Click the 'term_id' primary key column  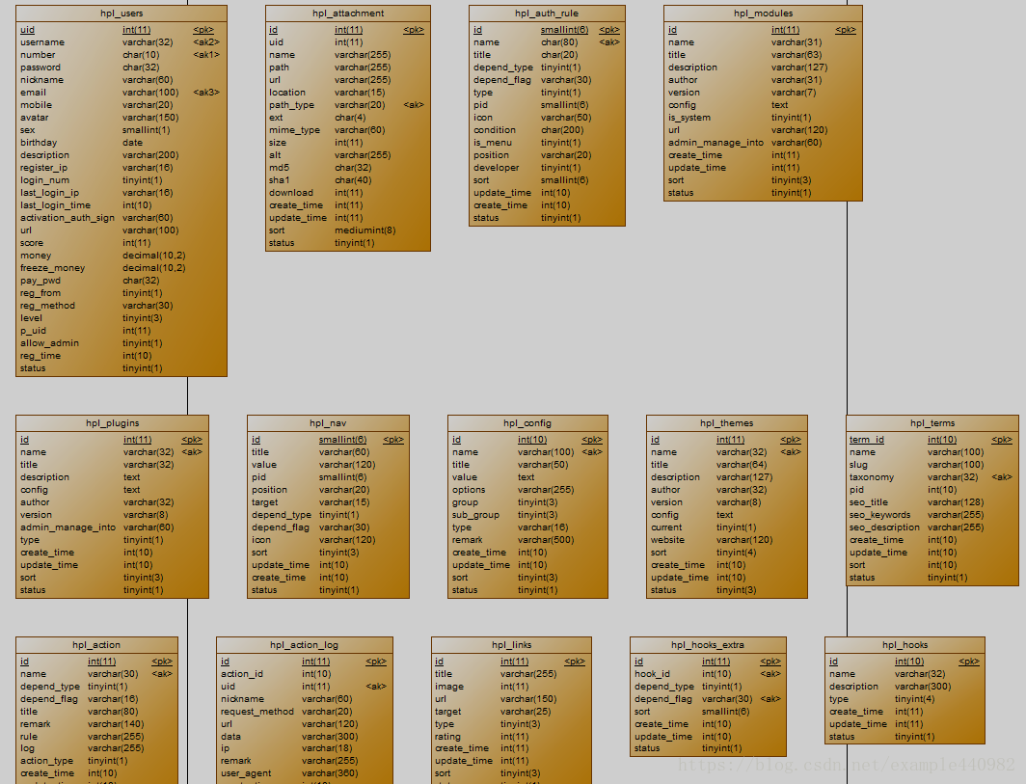pos(866,440)
